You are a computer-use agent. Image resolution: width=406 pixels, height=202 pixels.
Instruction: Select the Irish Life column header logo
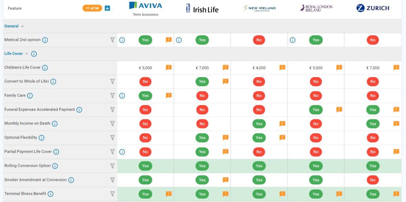[202, 8]
